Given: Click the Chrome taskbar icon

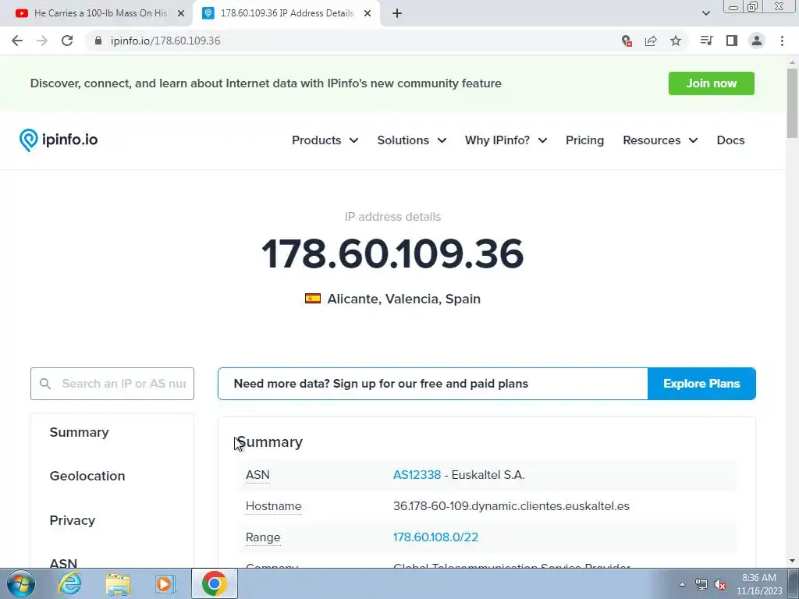Looking at the screenshot, I should point(214,583).
